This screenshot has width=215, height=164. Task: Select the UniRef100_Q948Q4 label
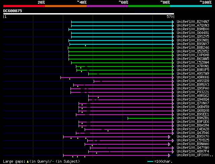pos(193,100)
